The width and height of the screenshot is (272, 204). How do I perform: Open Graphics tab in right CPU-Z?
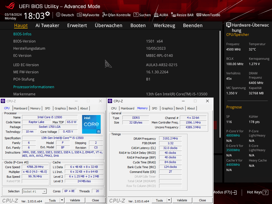[167, 108]
